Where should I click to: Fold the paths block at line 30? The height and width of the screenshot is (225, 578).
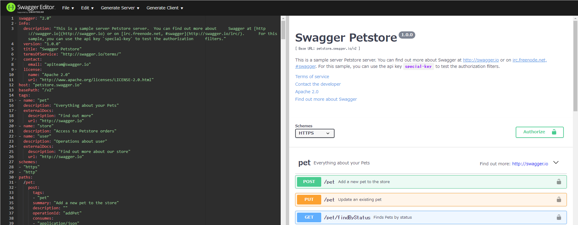pos(16,177)
